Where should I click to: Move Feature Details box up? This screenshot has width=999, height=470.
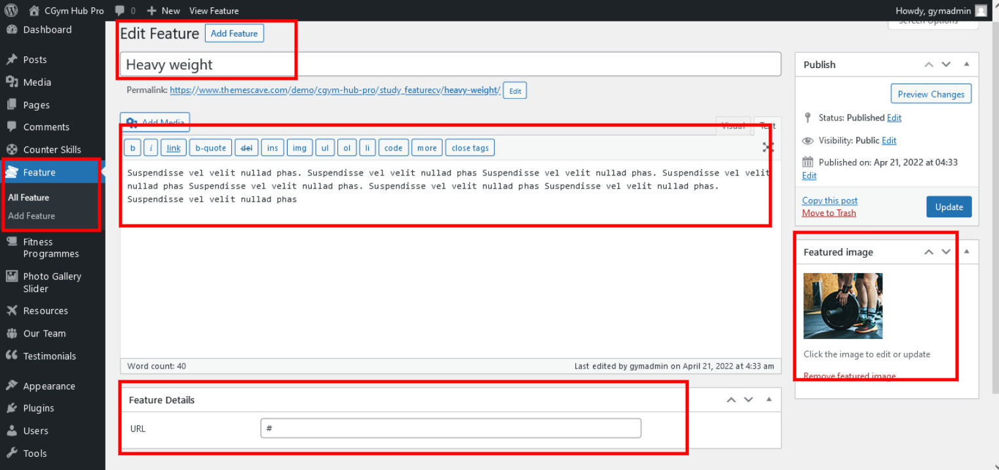tap(731, 399)
